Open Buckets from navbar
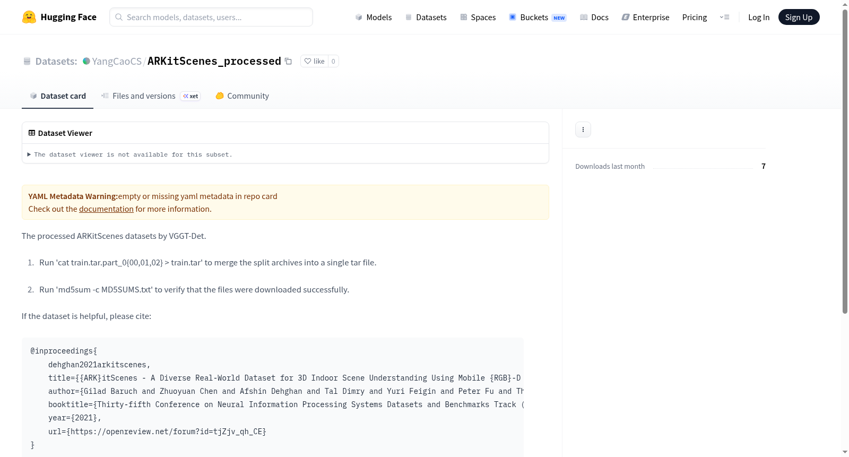Screen dimensions: 849x457 [538, 17]
